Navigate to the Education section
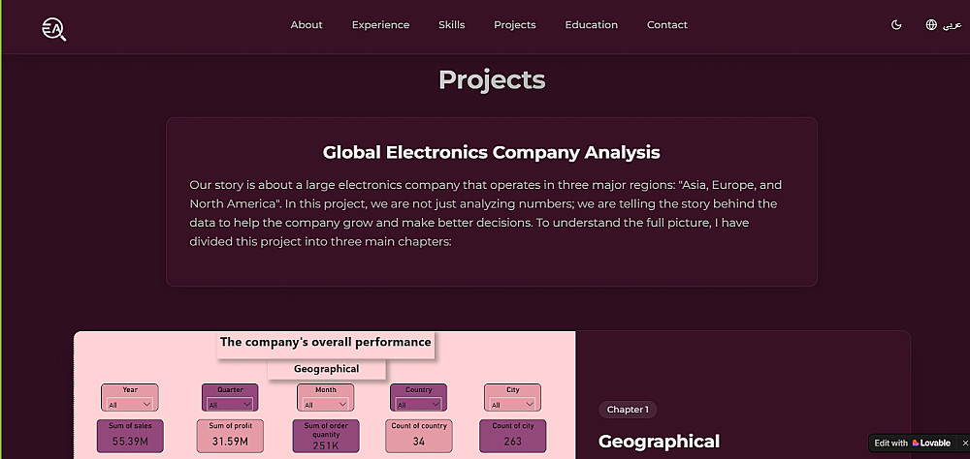Viewport: 970px width, 459px height. click(591, 25)
